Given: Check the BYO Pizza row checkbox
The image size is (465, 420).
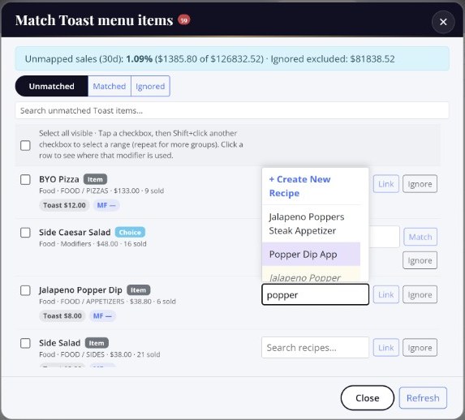Looking at the screenshot, I should click(x=25, y=179).
